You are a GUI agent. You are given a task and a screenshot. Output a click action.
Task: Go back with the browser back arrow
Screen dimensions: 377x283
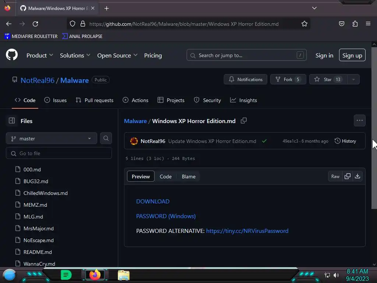(9, 24)
